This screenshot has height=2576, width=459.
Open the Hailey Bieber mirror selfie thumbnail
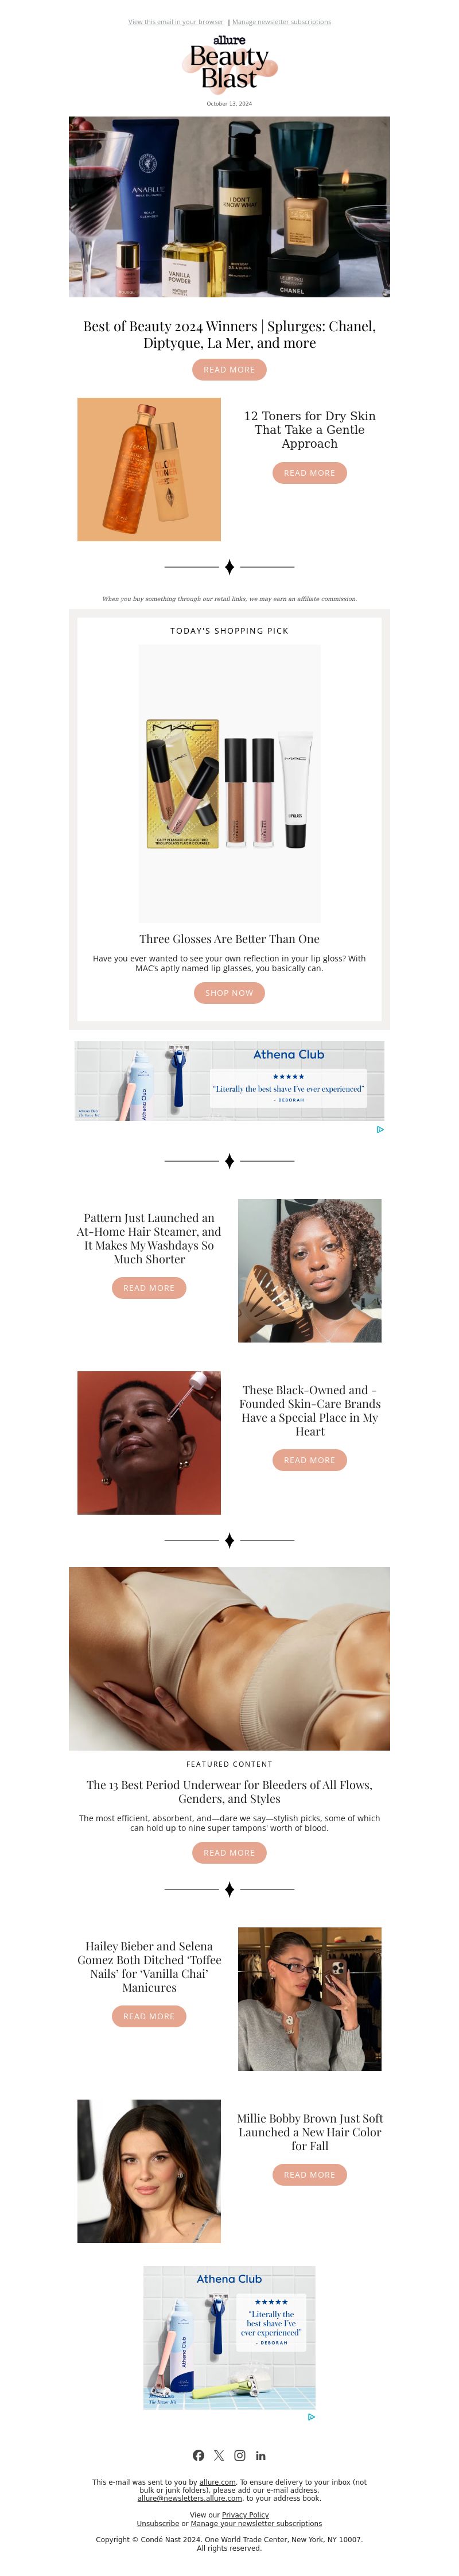point(309,1999)
